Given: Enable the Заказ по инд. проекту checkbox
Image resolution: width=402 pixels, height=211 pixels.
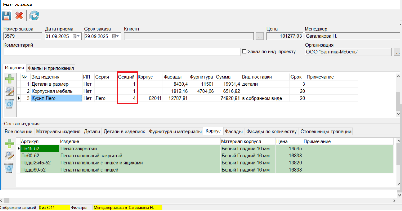Looking at the screenshot, I should [x=244, y=52].
